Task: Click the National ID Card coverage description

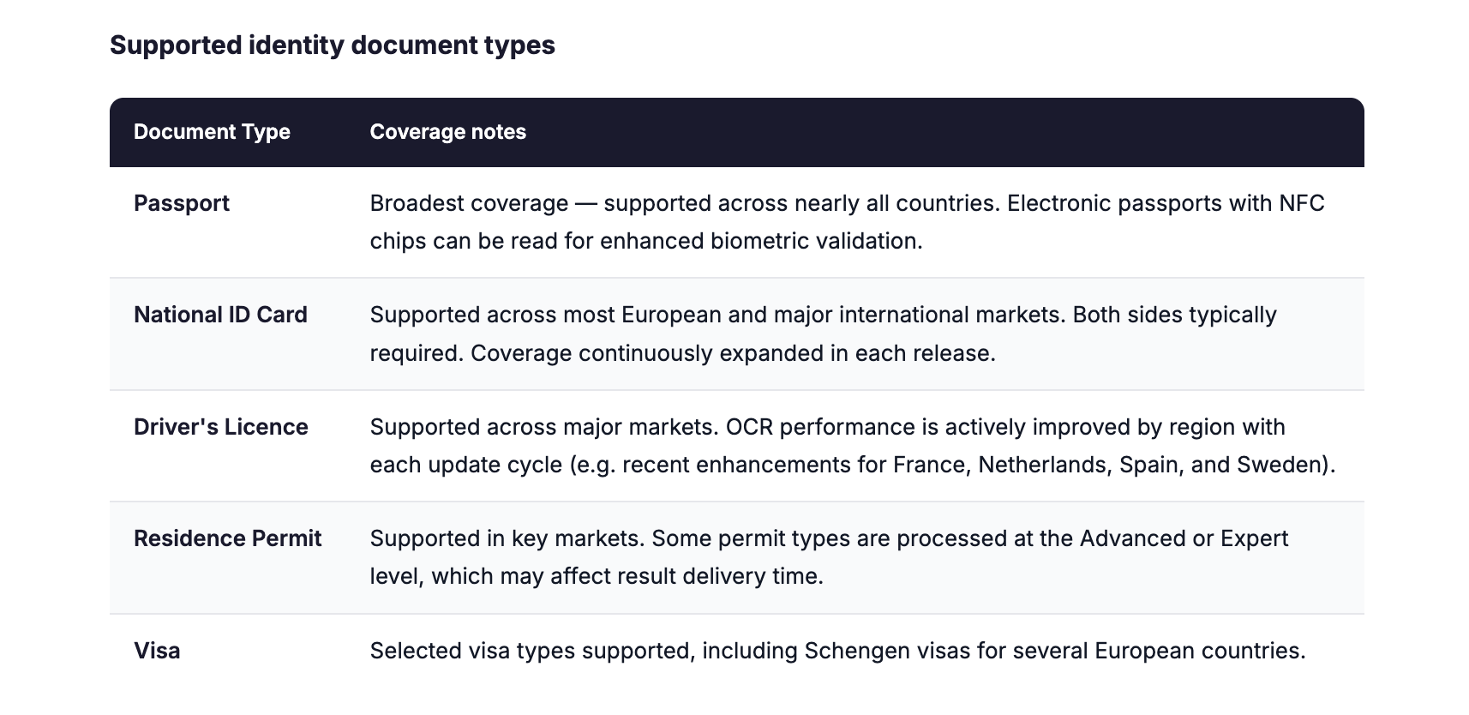Action: [823, 333]
